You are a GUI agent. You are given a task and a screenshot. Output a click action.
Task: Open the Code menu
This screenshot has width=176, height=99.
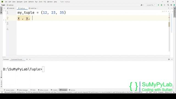26,2
